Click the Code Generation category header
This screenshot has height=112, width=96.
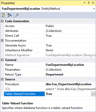17,21
